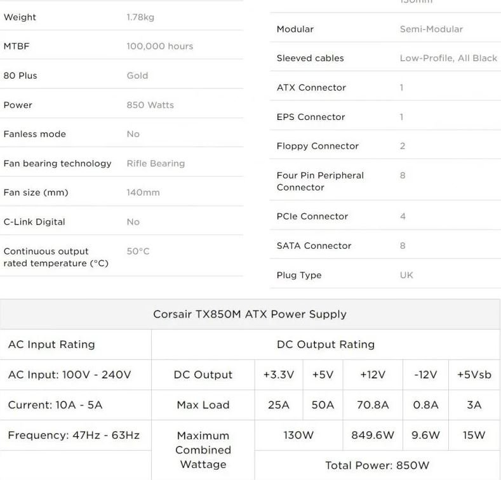This screenshot has height=480, width=501.
Task: Click the Corsair TX850M ATX Power Supply heading
Action: [x=250, y=314]
